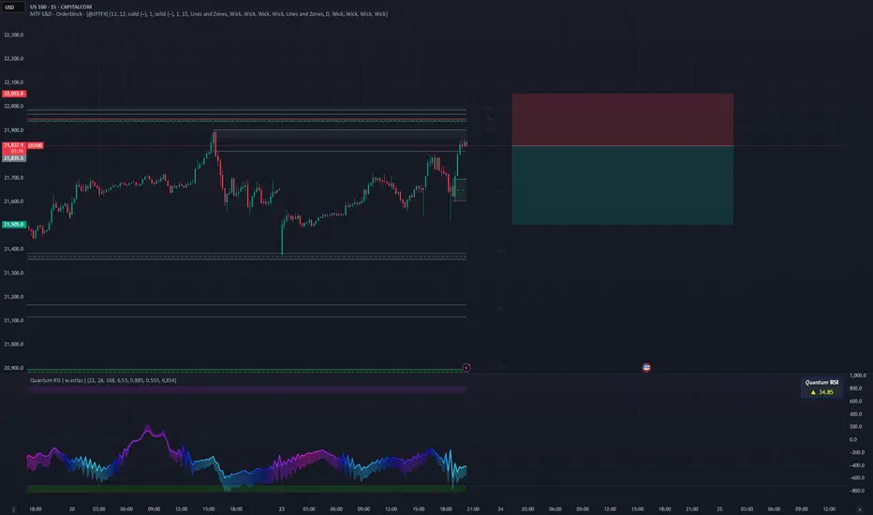
Task: Click the US 100 · 15 · CAPITALCOM symbol title
Action: click(61, 7)
